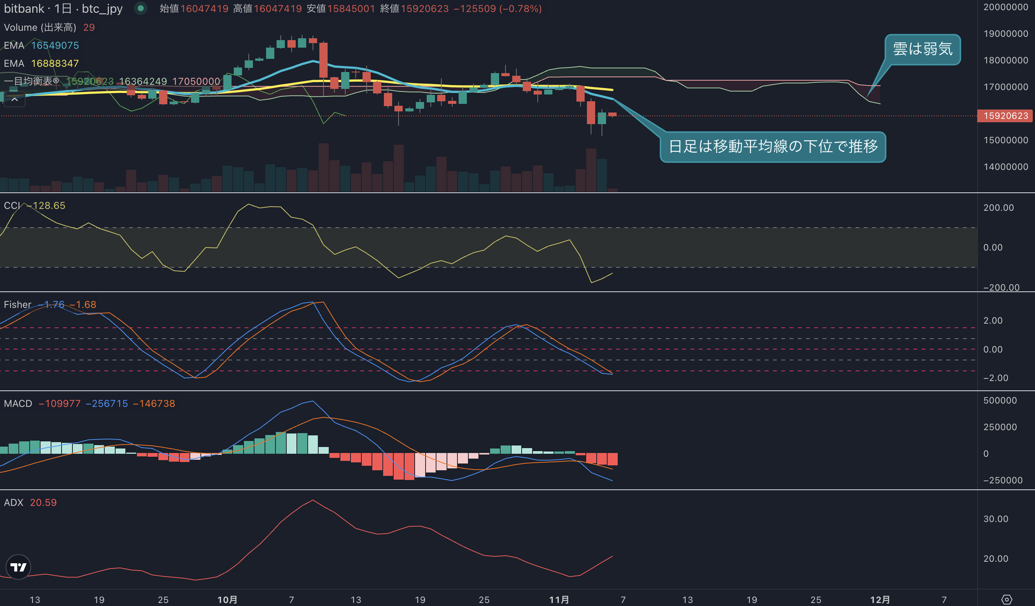
Task: Click the Volume (出来高) indicator label
Action: tap(40, 27)
